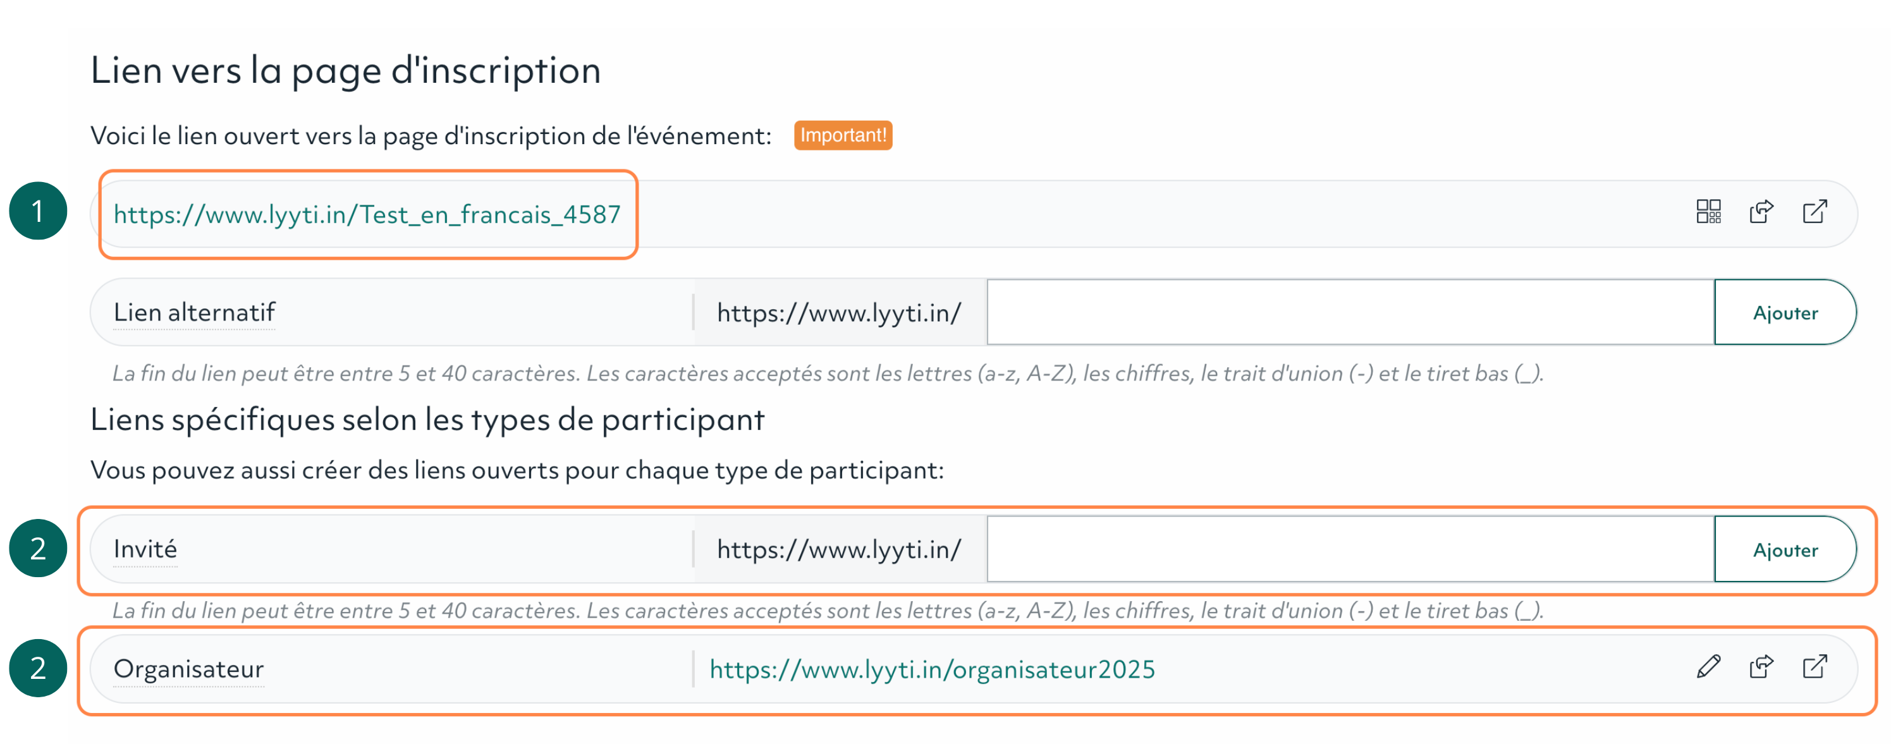
Task: Focus the Lien alternatif URL ending field
Action: pos(1350,312)
